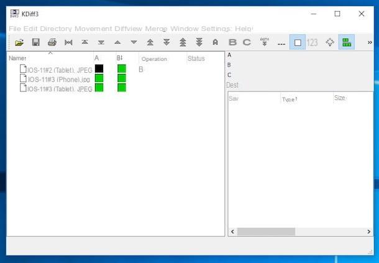The height and width of the screenshot is (263, 379).
Task: Click the Operation column header
Action: [x=162, y=59]
